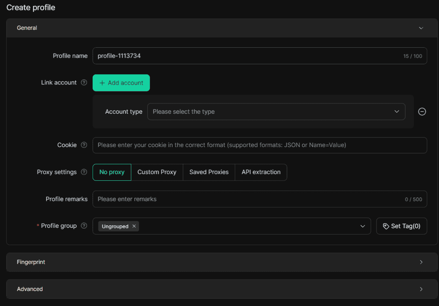This screenshot has height=306, width=439.
Task: Click the Cookie help question-mark icon
Action: point(84,145)
